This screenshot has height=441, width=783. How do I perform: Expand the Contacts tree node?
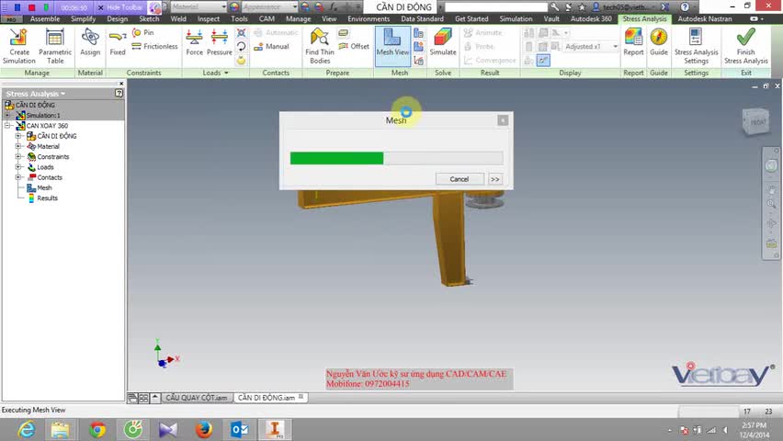(x=18, y=177)
